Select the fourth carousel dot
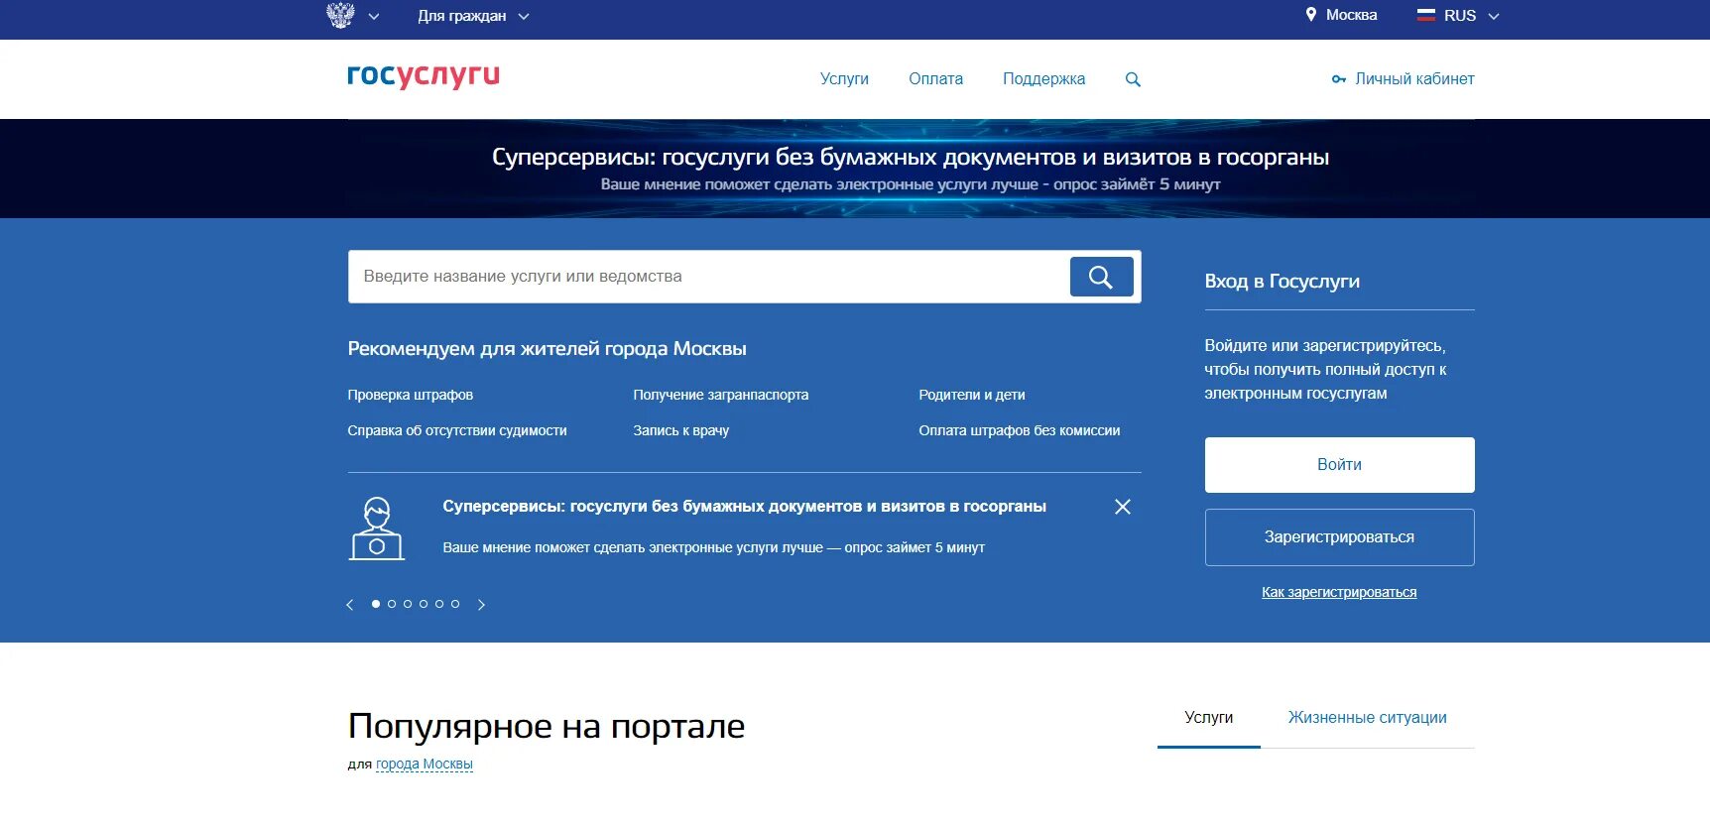The height and width of the screenshot is (824, 1710). 424,604
